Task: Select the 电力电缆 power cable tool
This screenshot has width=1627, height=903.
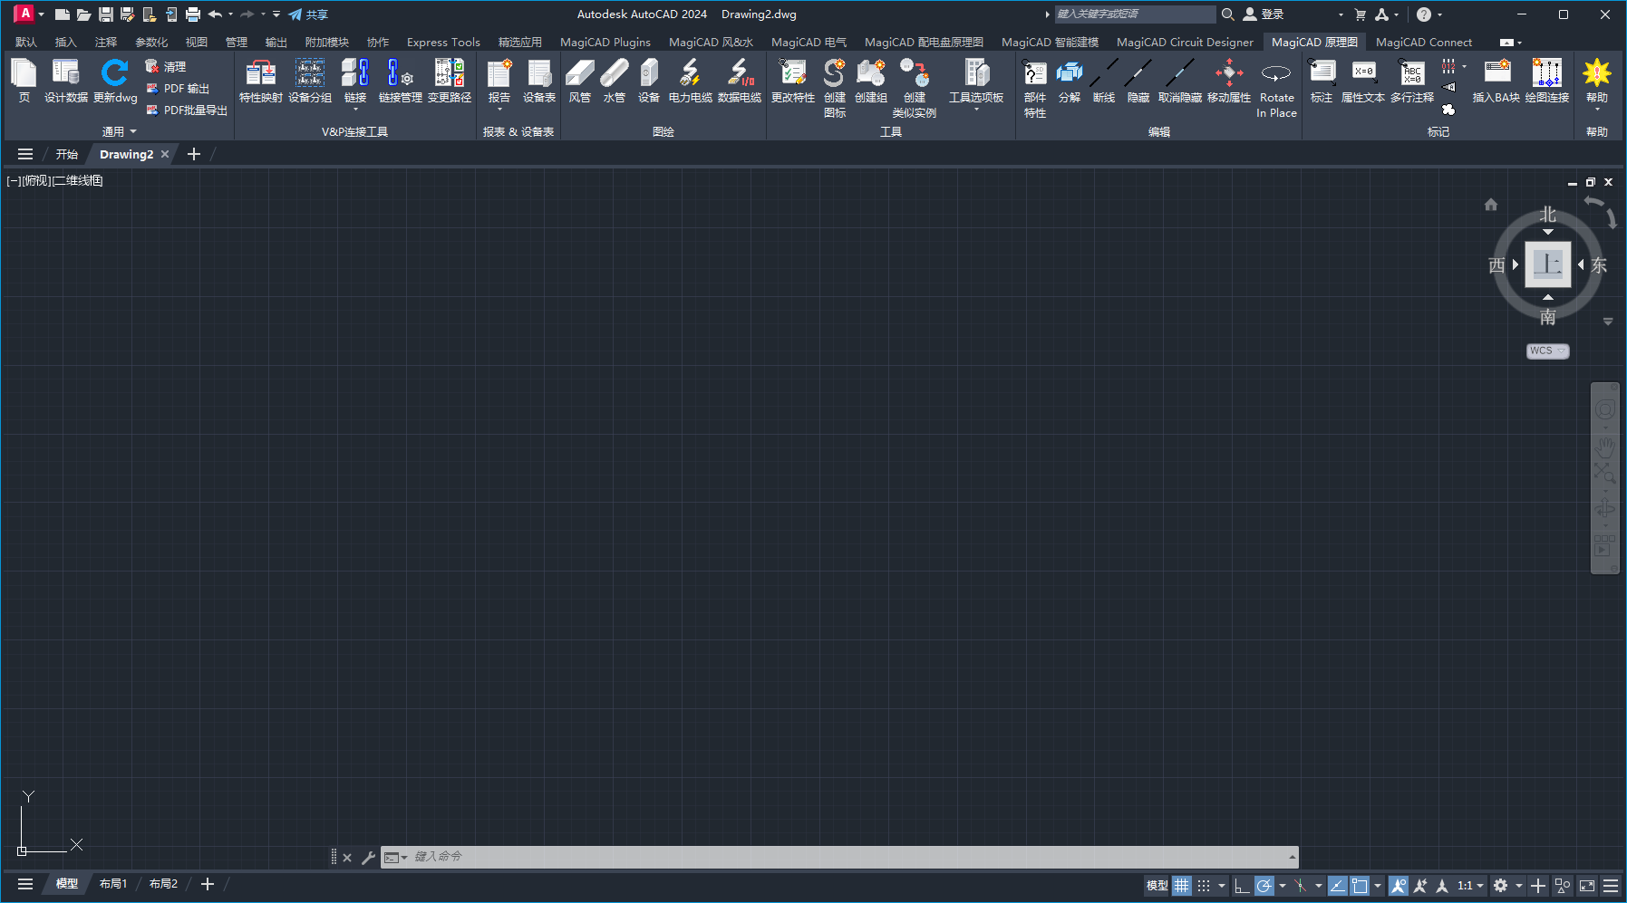Action: [691, 81]
